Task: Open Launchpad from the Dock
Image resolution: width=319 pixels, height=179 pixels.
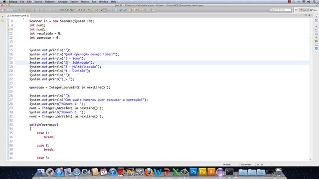Action: click(x=50, y=172)
